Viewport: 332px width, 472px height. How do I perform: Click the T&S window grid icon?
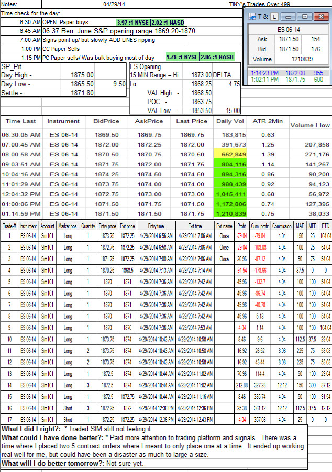coord(252,17)
